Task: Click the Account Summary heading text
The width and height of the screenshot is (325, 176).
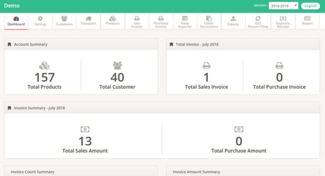Action: point(31,45)
